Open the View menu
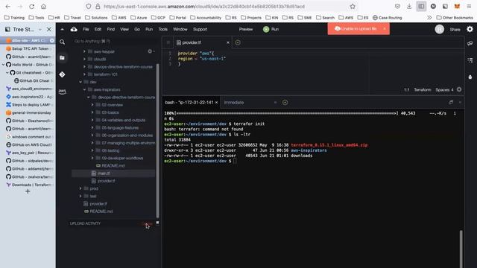 point(124,29)
